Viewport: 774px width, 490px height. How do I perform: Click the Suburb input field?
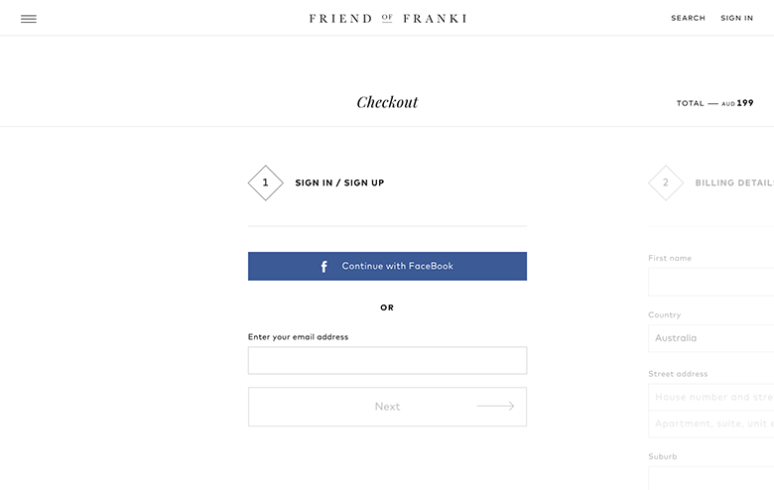[x=711, y=478]
